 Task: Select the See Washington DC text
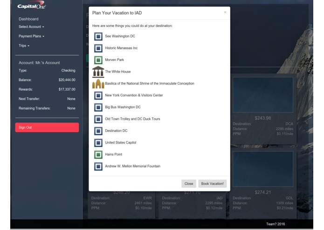click(120, 36)
